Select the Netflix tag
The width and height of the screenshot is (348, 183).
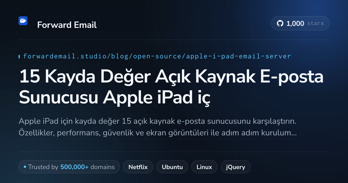pyautogui.click(x=138, y=167)
